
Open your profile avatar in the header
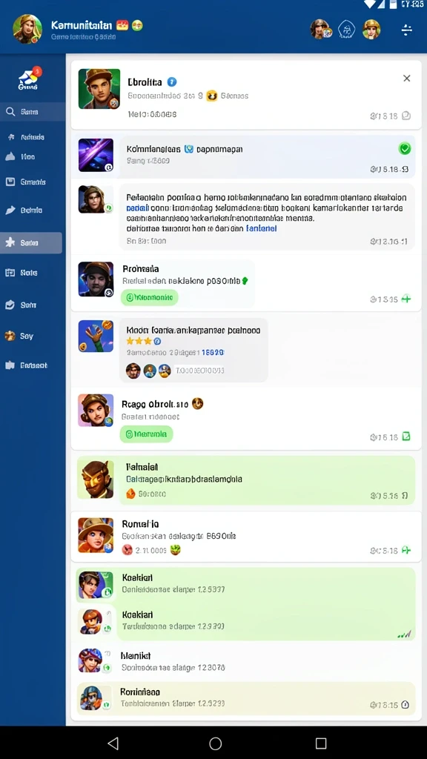point(27,29)
